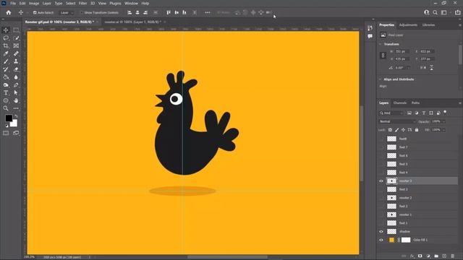Open the Normal blend mode dropdown
The image size is (463, 260).
click(397, 121)
